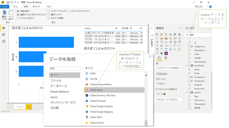Switch to Data view in left sidebar

coord(4,35)
